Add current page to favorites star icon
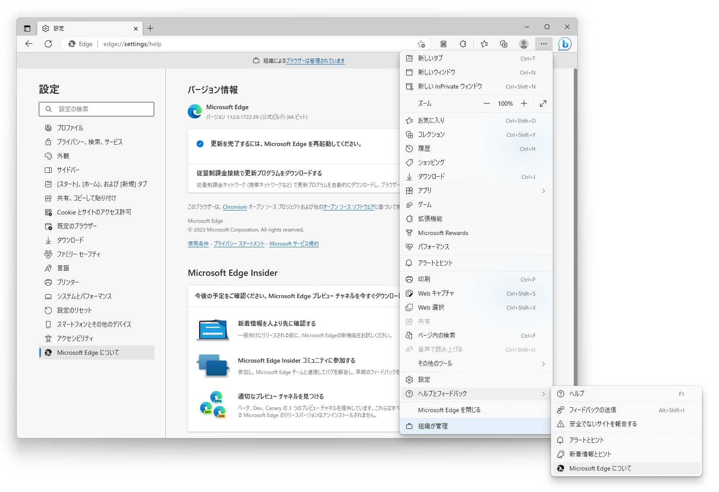 coord(422,44)
